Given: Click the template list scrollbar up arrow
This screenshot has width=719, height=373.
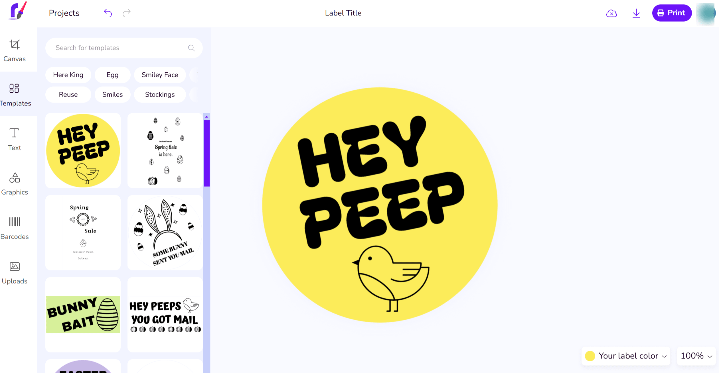Looking at the screenshot, I should coord(207,117).
